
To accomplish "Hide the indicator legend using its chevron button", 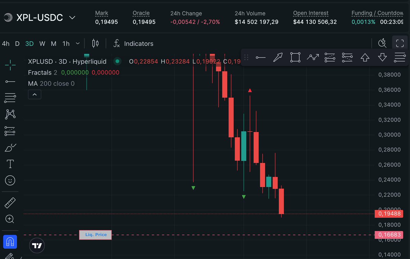I will [34, 94].
